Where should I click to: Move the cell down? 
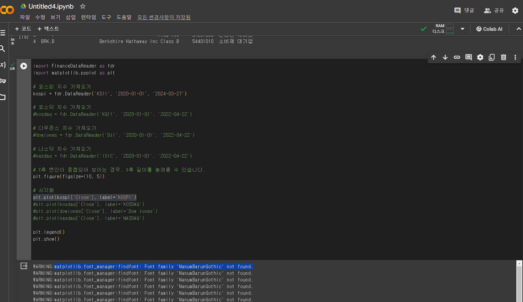[x=445, y=57]
